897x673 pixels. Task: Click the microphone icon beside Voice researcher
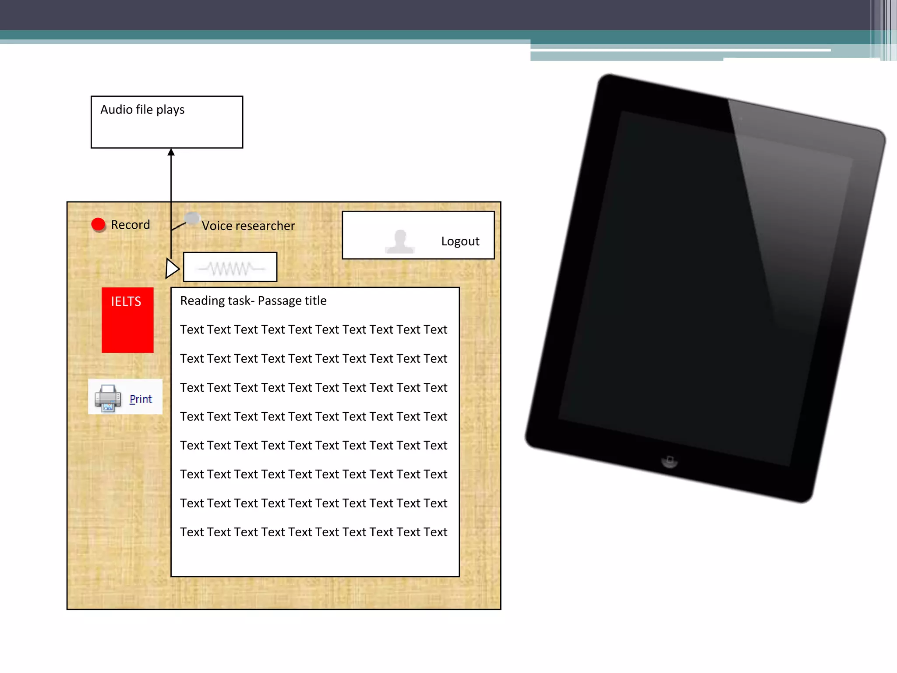[191, 218]
